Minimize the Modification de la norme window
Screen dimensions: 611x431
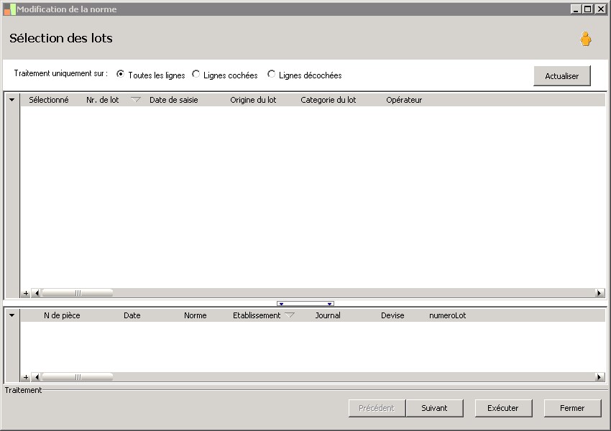coord(576,9)
